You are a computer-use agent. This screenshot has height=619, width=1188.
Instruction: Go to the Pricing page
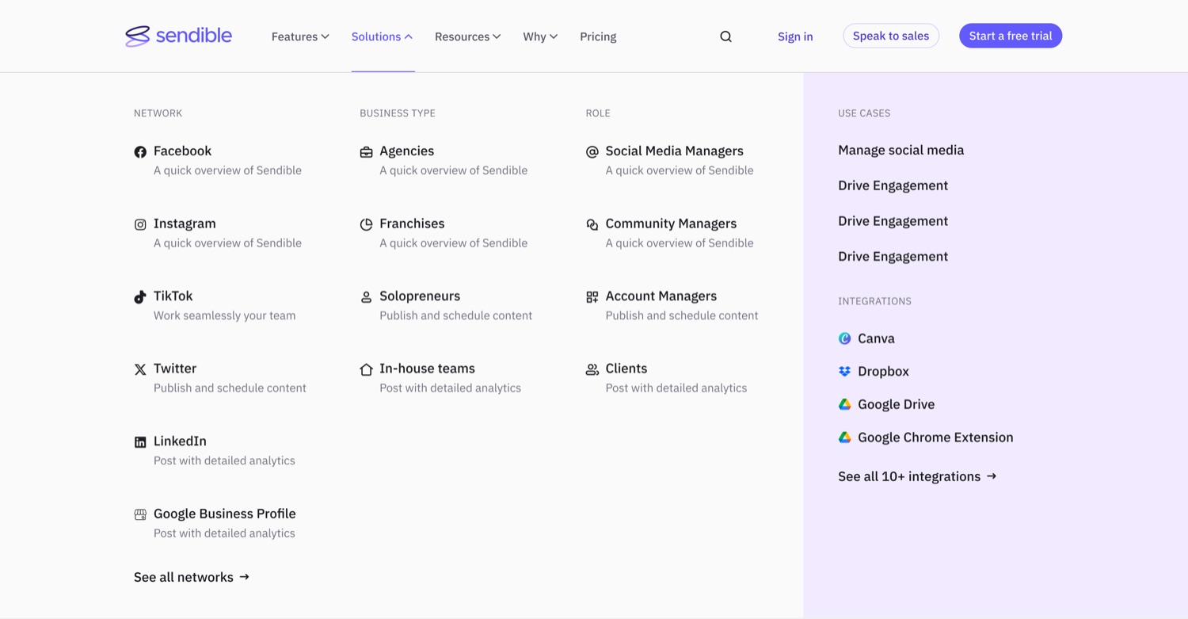598,36
